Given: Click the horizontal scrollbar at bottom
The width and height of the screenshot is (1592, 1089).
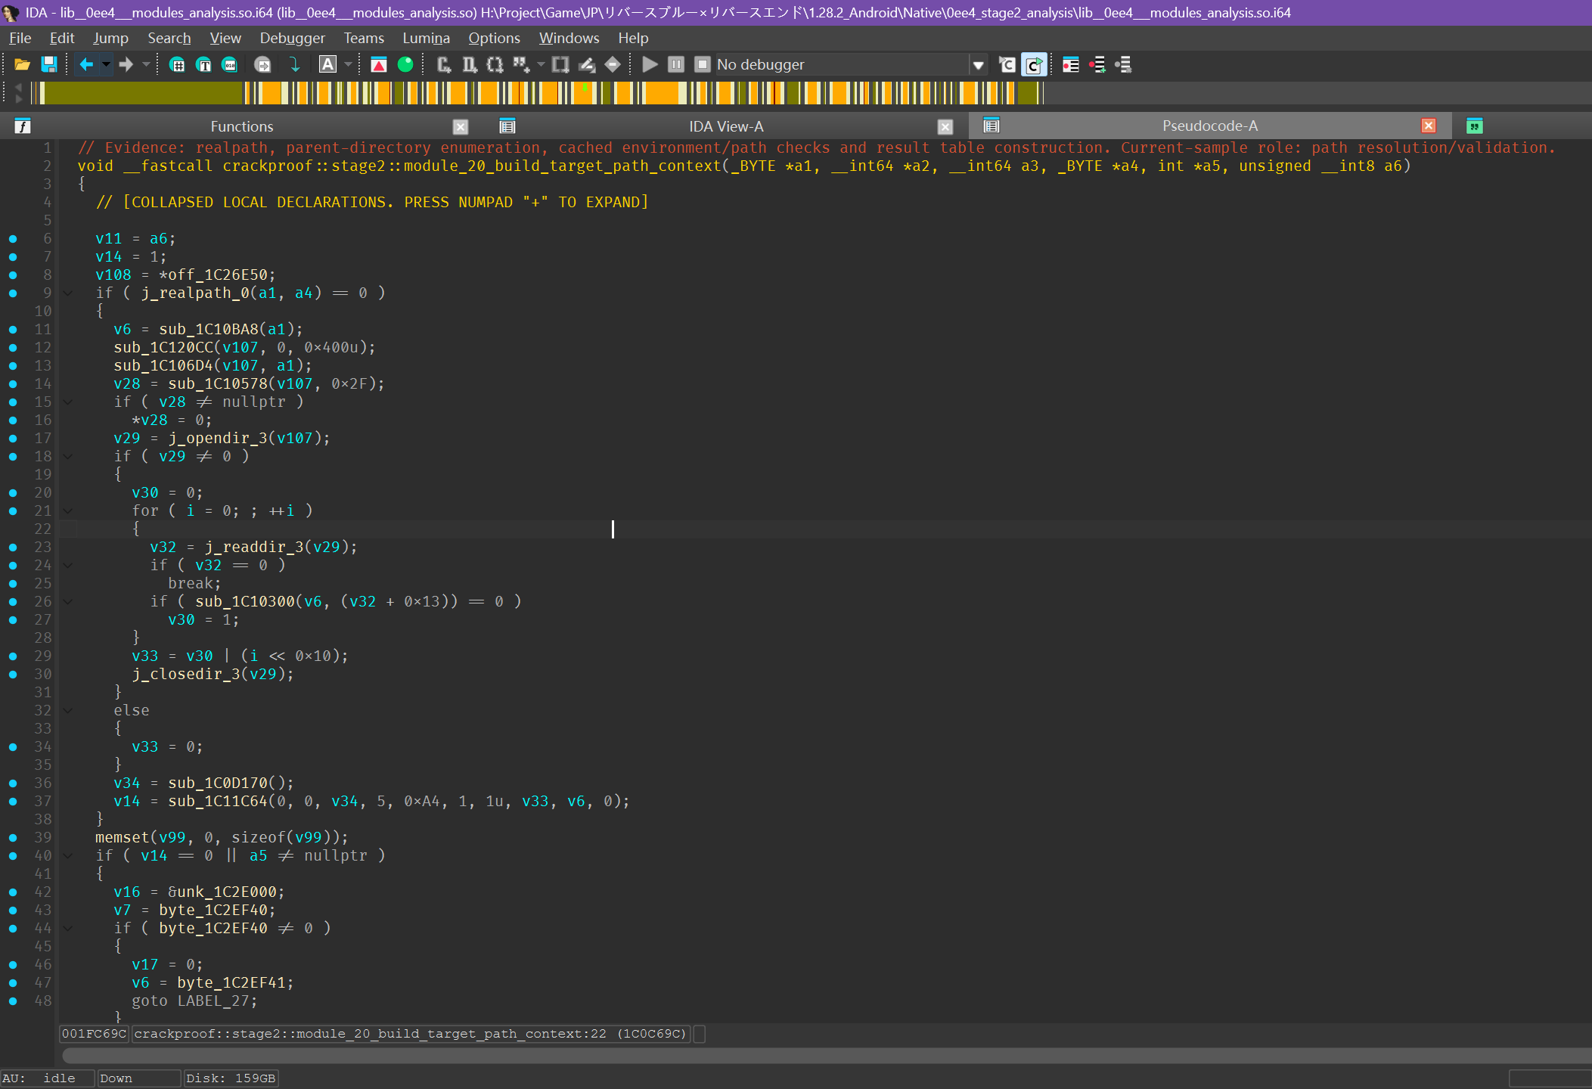Looking at the screenshot, I should (x=827, y=1055).
